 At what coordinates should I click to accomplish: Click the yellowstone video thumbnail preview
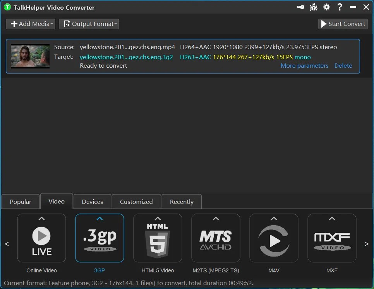tap(30, 56)
